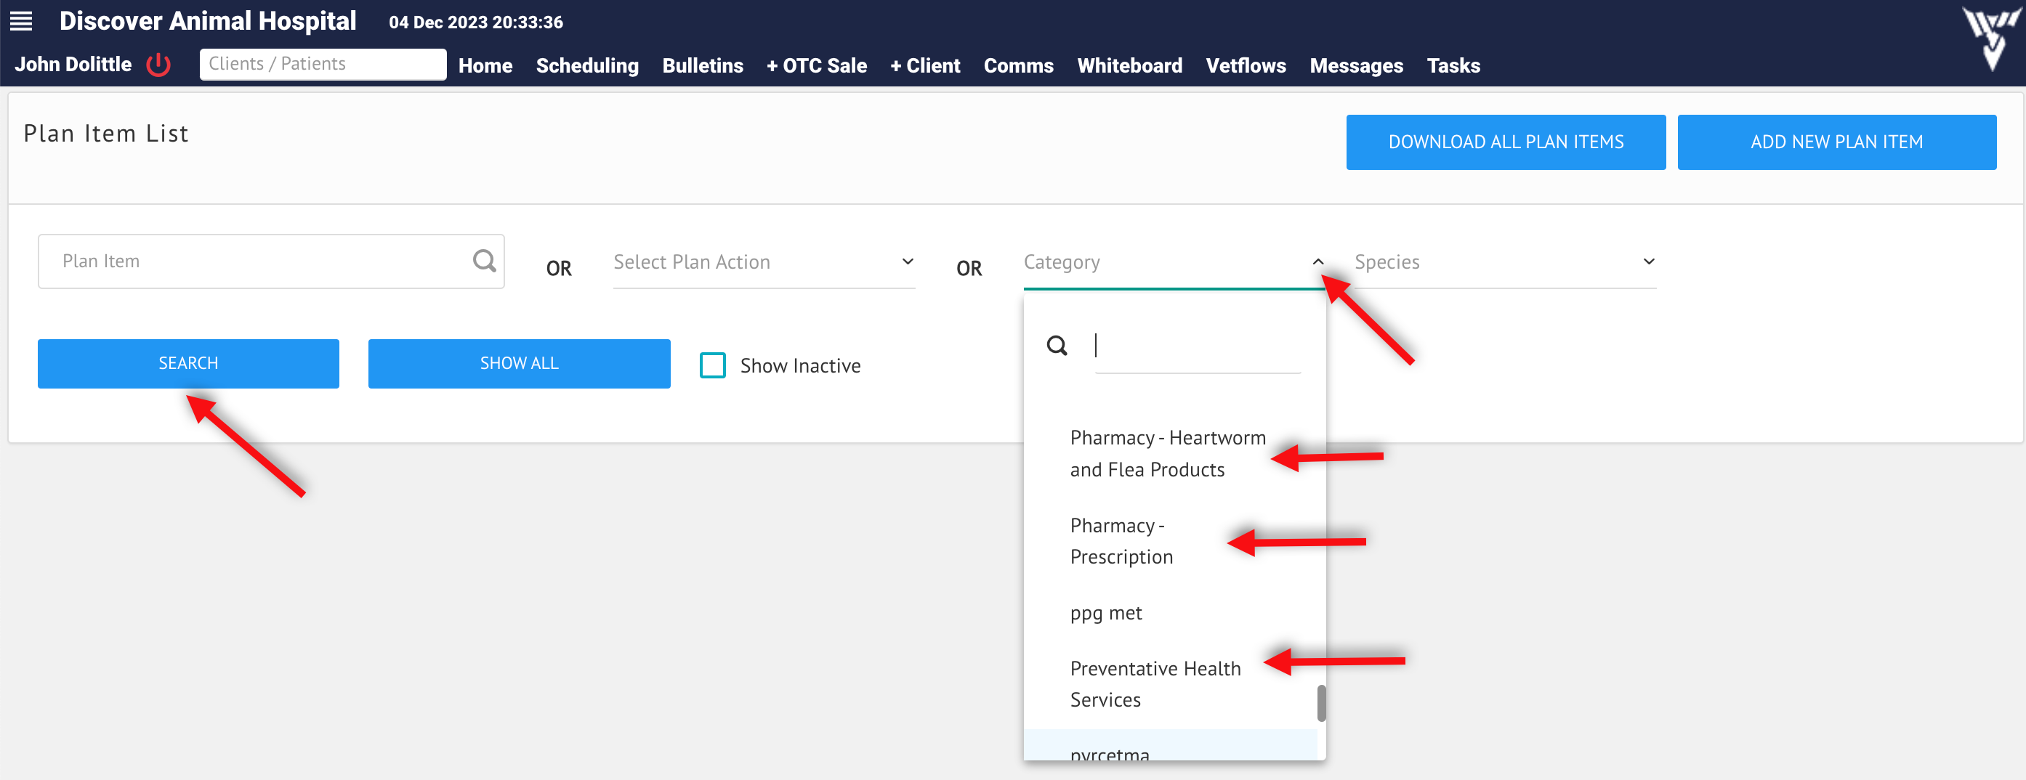Open the hamburger main menu
This screenshot has height=780, width=2026.
click(21, 21)
